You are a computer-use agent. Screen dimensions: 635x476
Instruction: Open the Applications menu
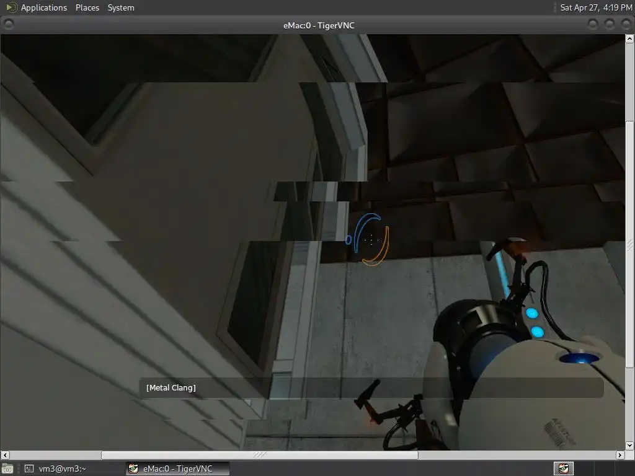(44, 7)
